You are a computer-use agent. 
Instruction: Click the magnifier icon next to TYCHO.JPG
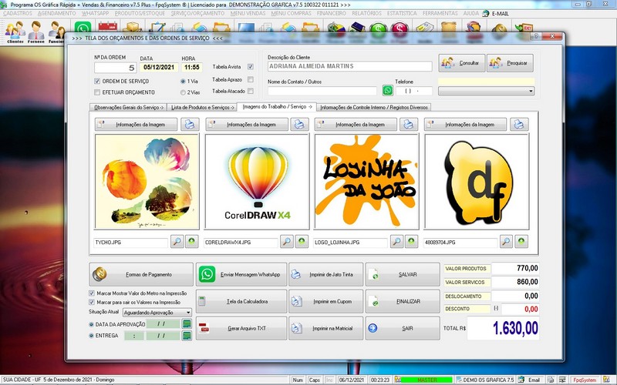pyautogui.click(x=177, y=241)
